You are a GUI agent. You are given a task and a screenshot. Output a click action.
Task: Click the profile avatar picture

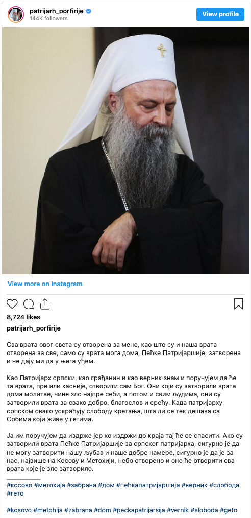coord(16,14)
